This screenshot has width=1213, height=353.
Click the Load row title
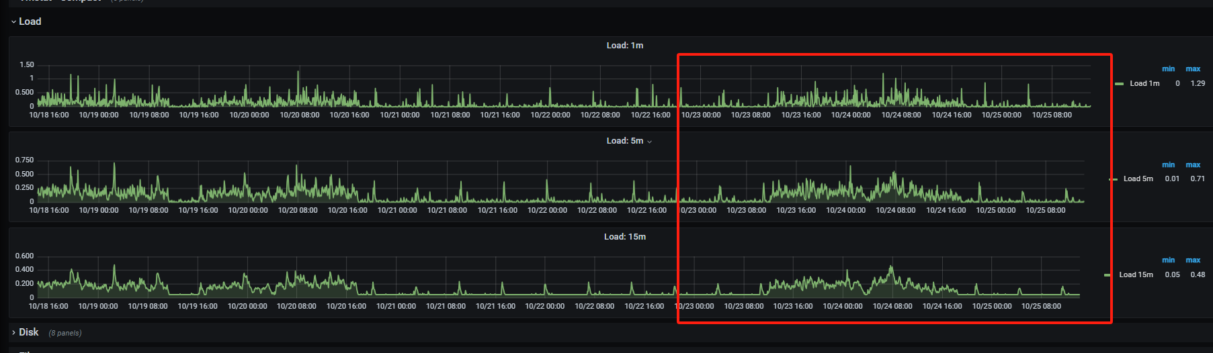coord(30,21)
